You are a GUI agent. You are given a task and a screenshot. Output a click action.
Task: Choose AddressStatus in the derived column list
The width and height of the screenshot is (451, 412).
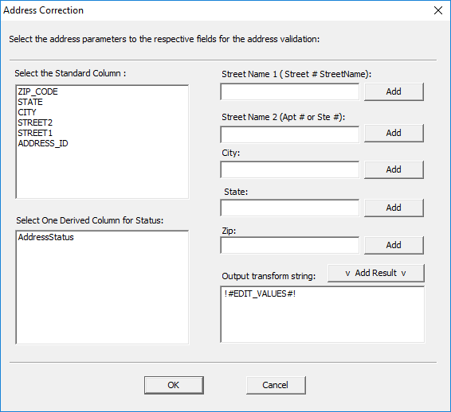(x=45, y=237)
